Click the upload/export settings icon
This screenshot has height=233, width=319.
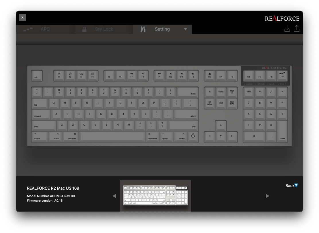tap(297, 28)
